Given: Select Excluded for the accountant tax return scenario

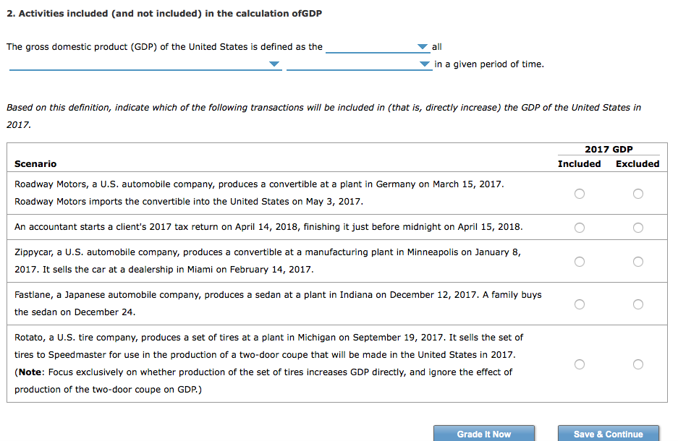Looking at the screenshot, I should [x=637, y=228].
